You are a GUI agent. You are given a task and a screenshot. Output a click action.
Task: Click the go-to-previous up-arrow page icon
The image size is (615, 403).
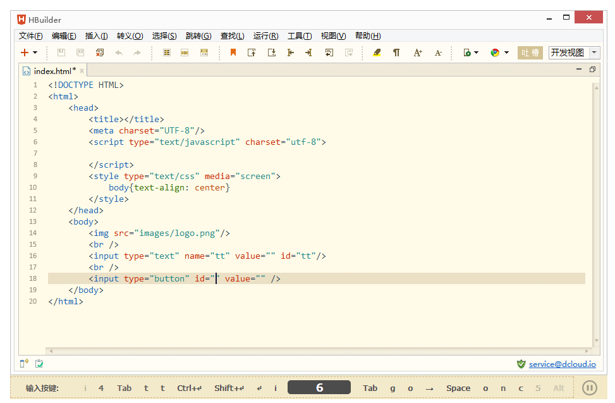(x=252, y=53)
